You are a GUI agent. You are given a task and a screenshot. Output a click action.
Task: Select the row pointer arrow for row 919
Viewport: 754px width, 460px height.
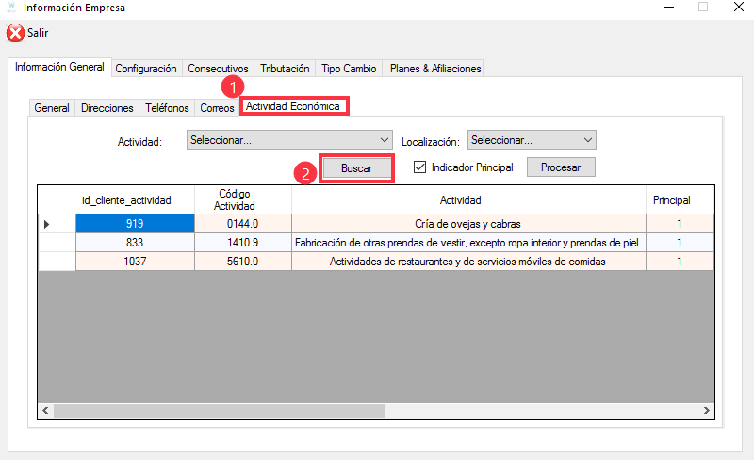(47, 224)
